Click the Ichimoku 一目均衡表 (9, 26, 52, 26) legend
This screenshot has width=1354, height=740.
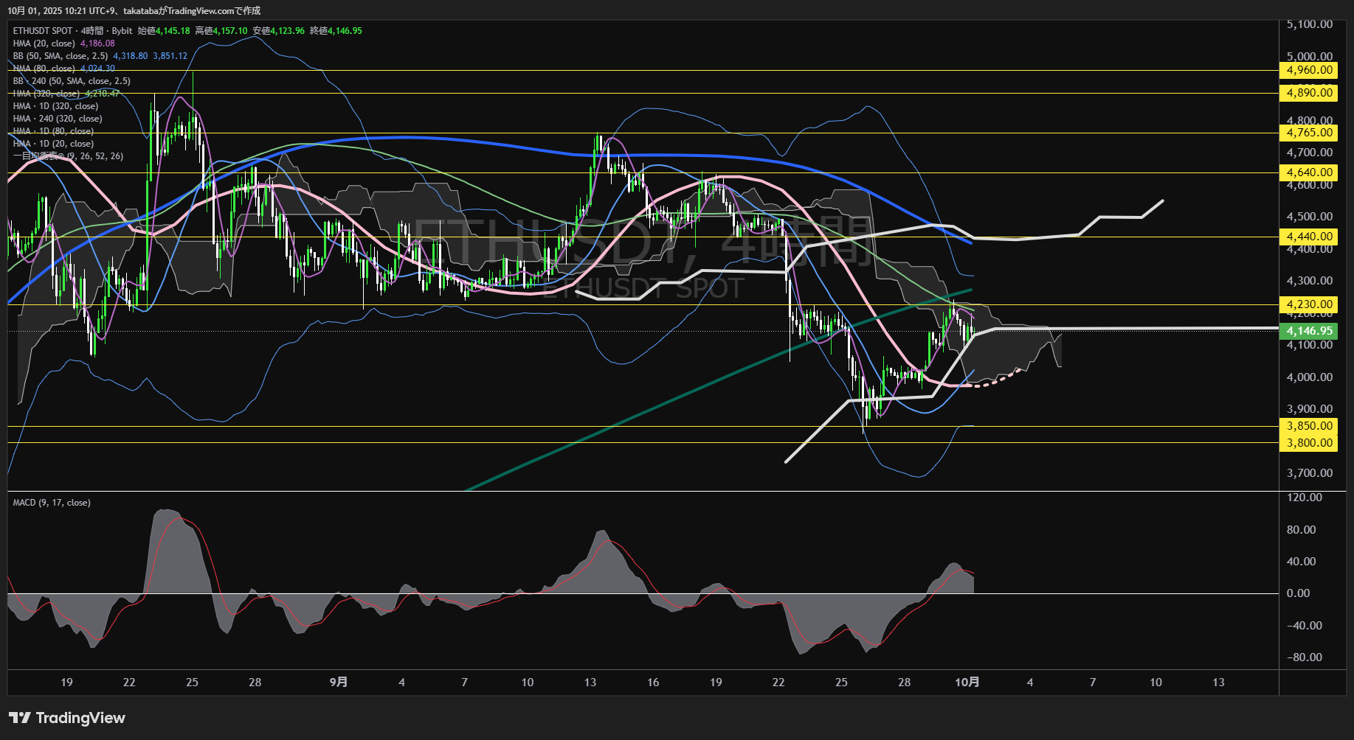point(68,156)
